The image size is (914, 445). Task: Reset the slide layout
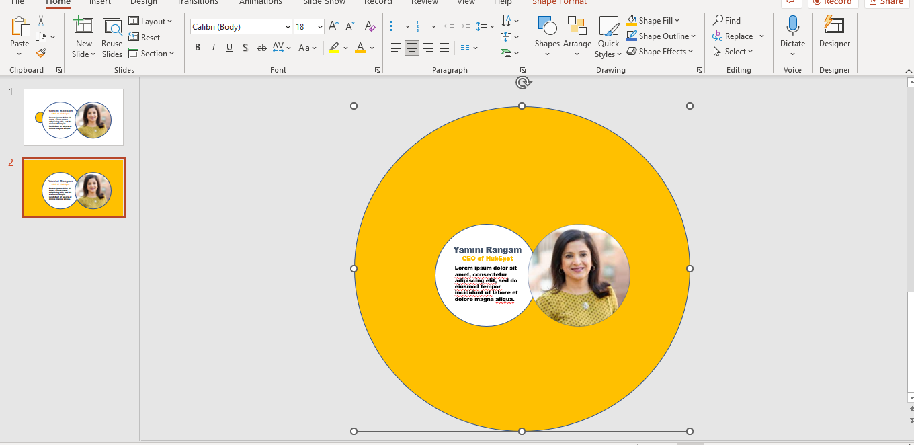point(144,38)
